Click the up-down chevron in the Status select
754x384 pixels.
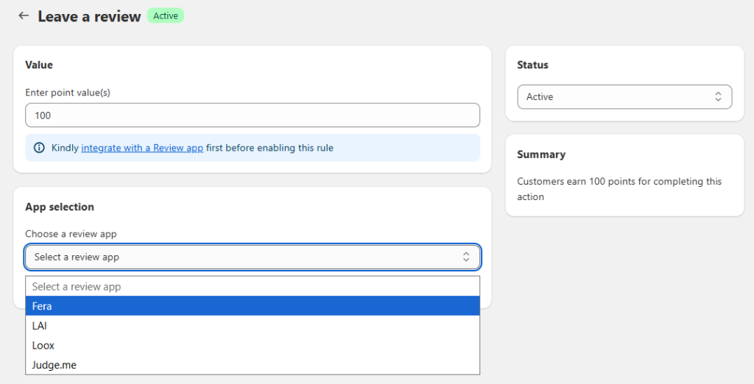(x=718, y=97)
